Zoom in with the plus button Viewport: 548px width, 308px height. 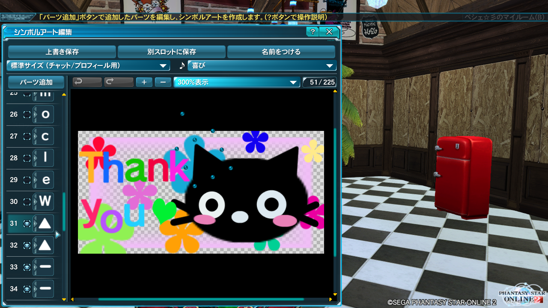point(144,82)
